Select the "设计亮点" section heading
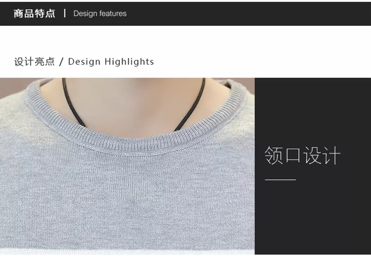The height and width of the screenshot is (256, 371). 34,62
